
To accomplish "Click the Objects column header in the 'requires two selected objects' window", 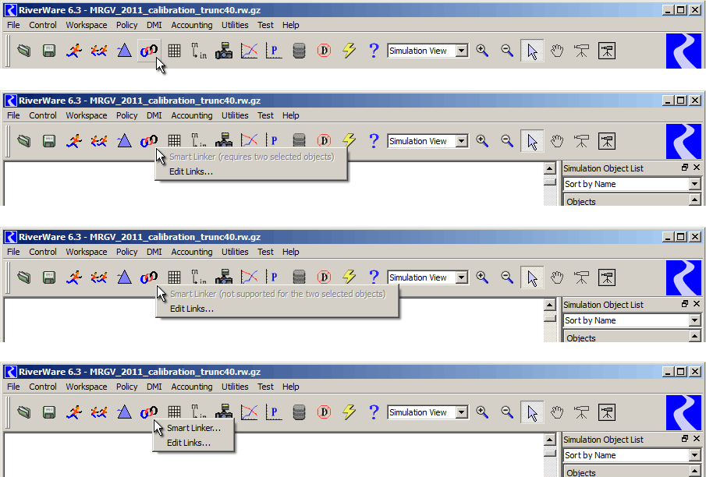I will coord(626,201).
